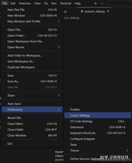
Task: Toggle the Auto Save option
Action: [32, 104]
